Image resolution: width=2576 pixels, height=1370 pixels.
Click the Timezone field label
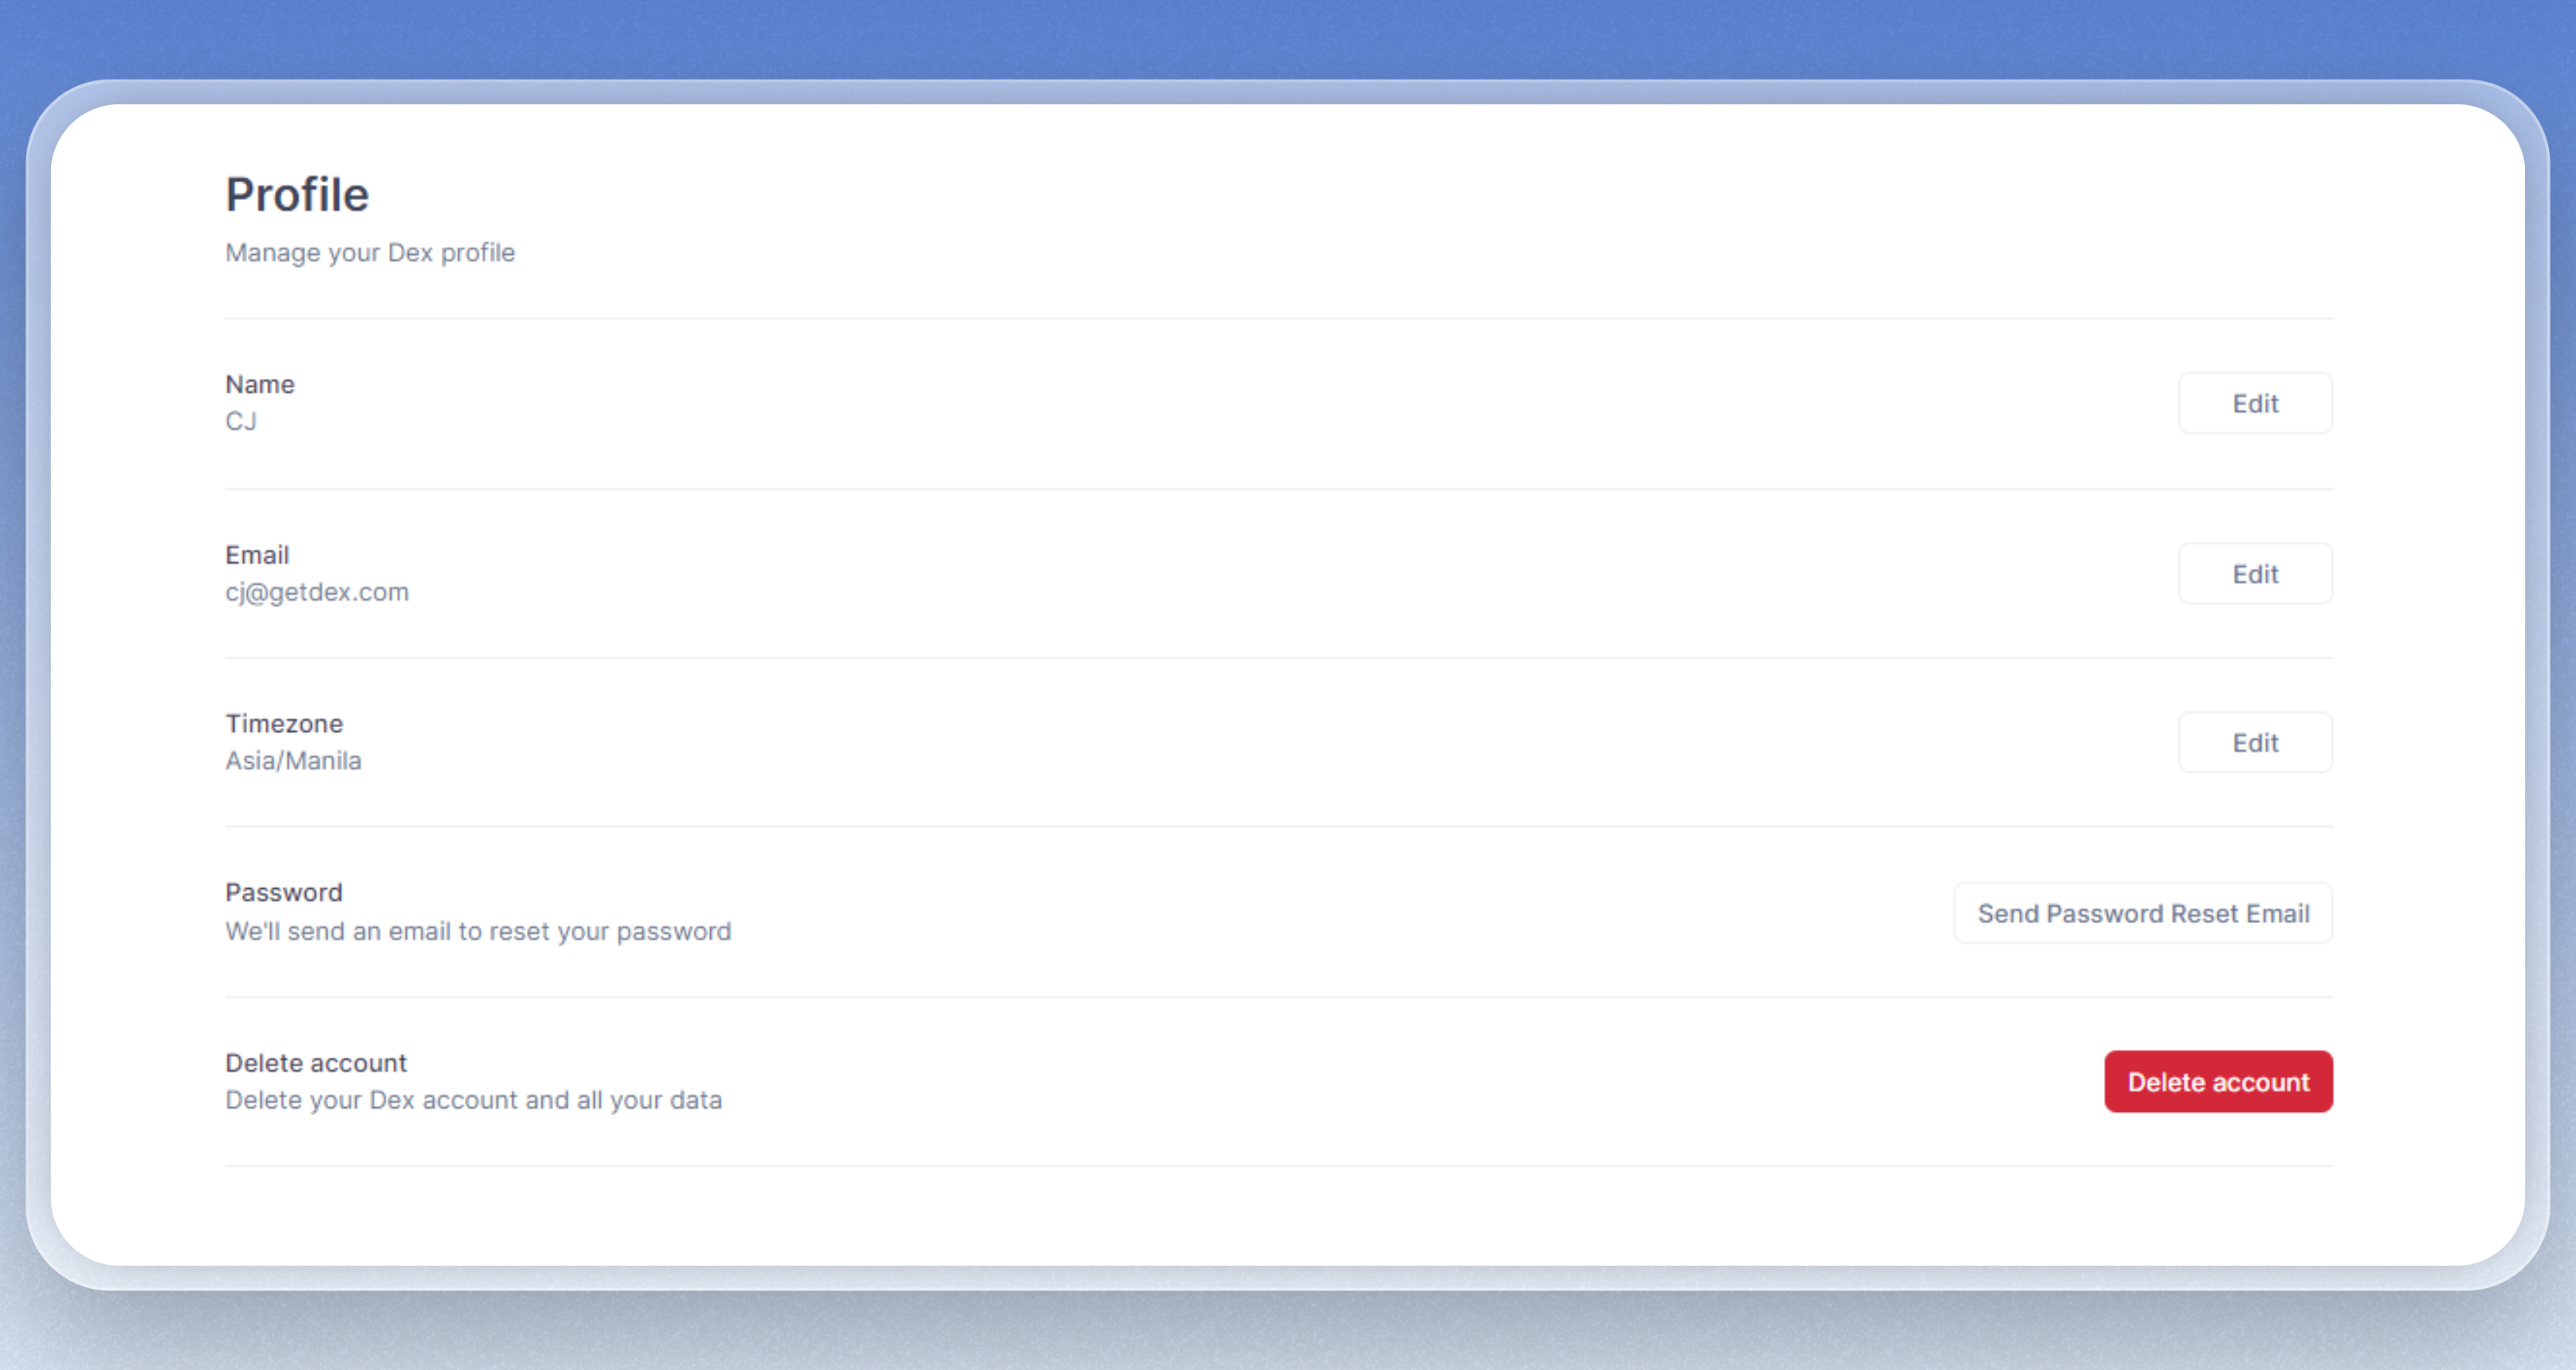click(x=283, y=723)
